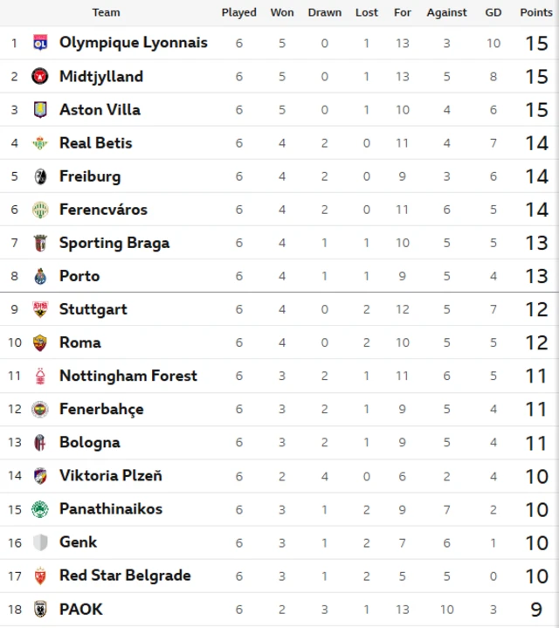Click the GD column header
The height and width of the screenshot is (628, 559).
point(493,12)
